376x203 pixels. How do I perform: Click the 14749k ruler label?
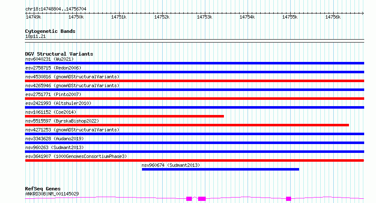(x=33, y=17)
